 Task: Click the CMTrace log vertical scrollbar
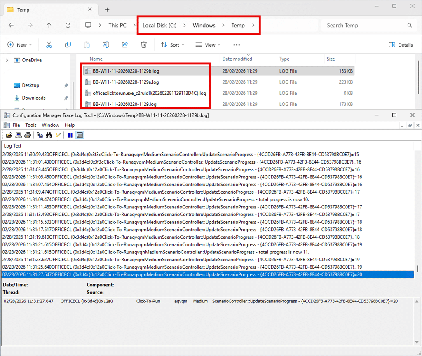pos(417,206)
